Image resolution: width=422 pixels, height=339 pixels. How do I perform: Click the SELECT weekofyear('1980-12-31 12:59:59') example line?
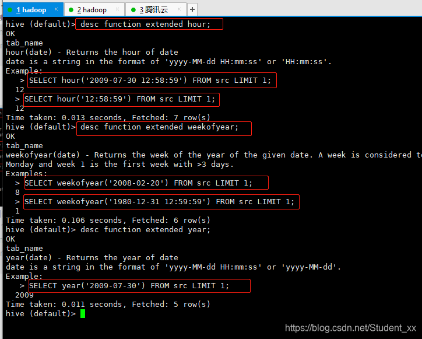(159, 201)
